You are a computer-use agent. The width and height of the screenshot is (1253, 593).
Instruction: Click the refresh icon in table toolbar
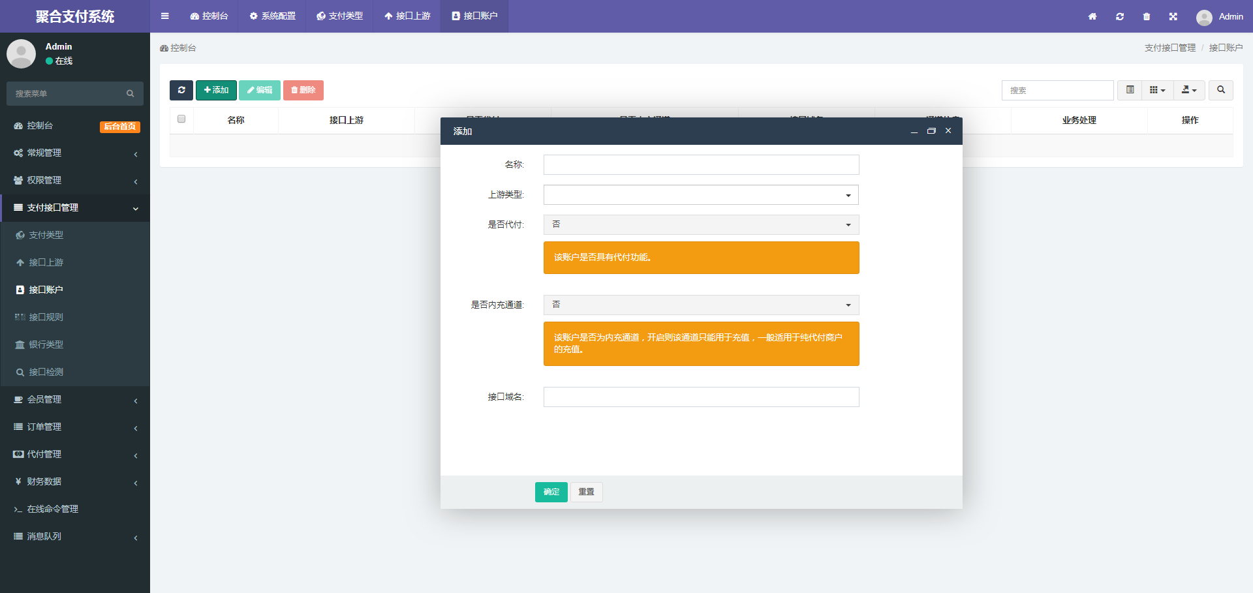click(181, 90)
